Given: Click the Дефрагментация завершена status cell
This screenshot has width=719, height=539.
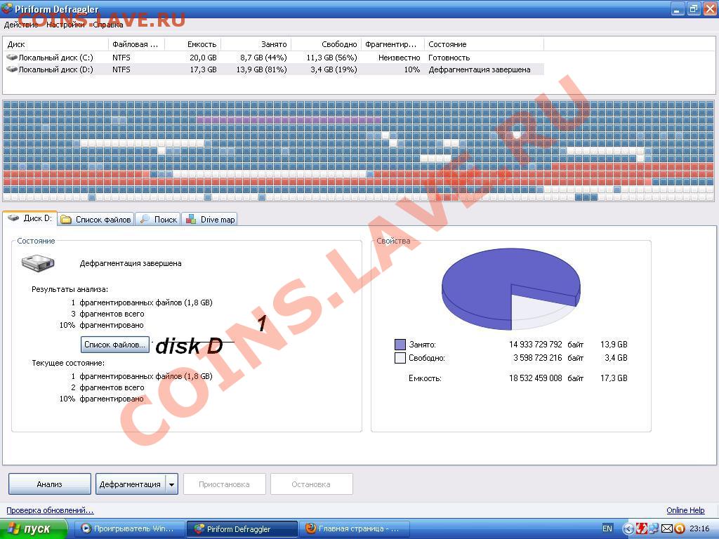Looking at the screenshot, I should point(479,69).
